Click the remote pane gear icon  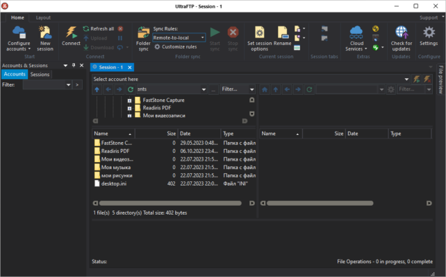click(x=391, y=89)
